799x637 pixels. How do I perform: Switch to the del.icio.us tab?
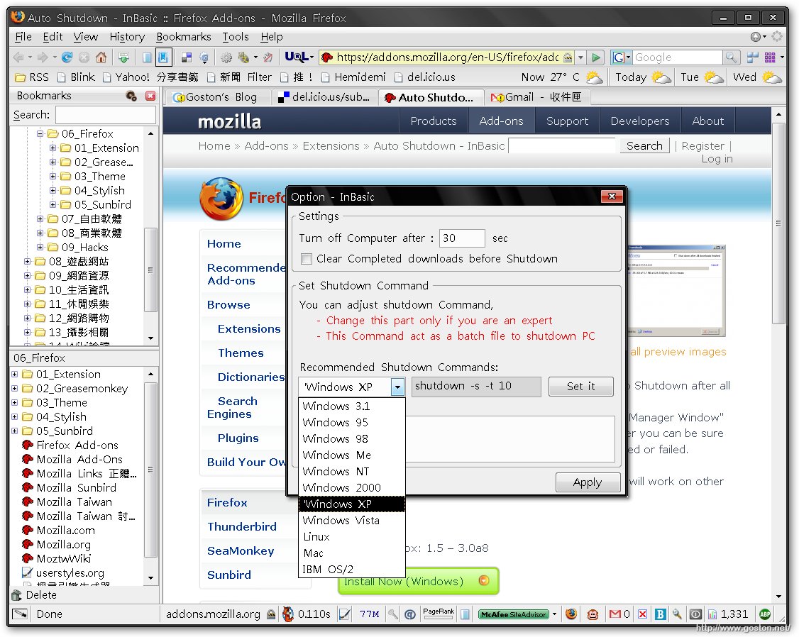pos(324,97)
